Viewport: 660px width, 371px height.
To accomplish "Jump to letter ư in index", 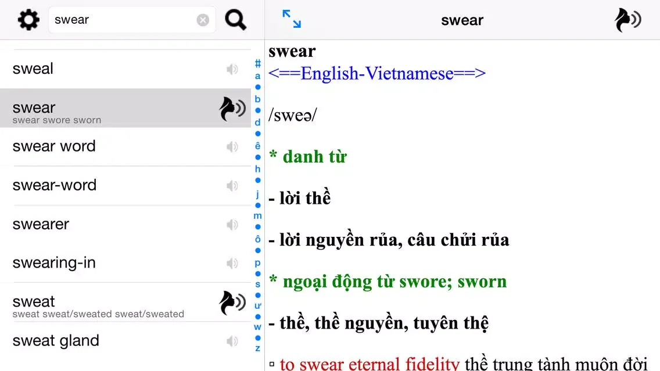I will (257, 306).
